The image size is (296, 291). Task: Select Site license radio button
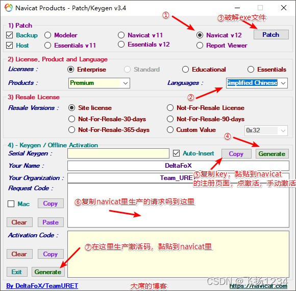pyautogui.click(x=72, y=108)
